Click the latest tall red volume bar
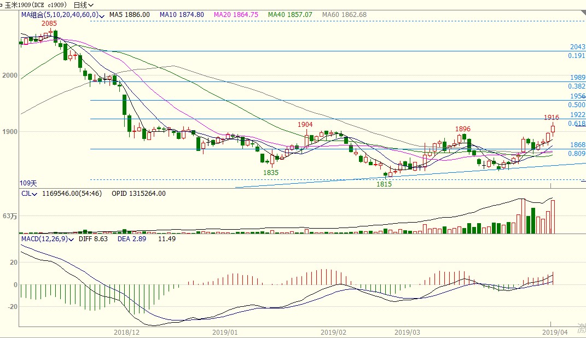This screenshot has height=338, width=586. tap(553, 217)
